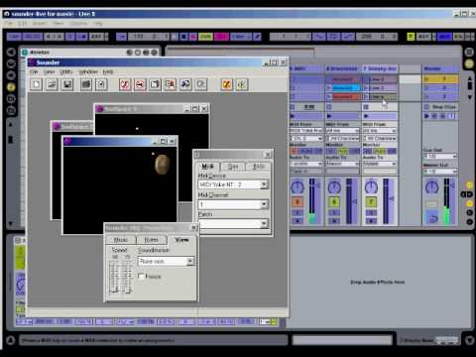
Task: Click the Play button in Ableton transport
Action: 175,37
